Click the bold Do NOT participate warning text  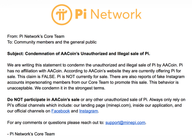(x=43, y=99)
